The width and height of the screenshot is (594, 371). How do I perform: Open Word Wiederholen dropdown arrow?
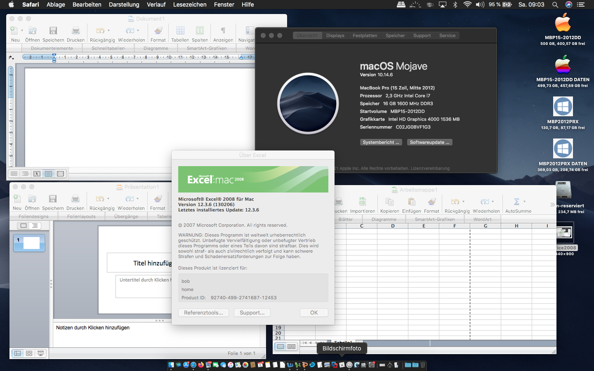point(138,31)
